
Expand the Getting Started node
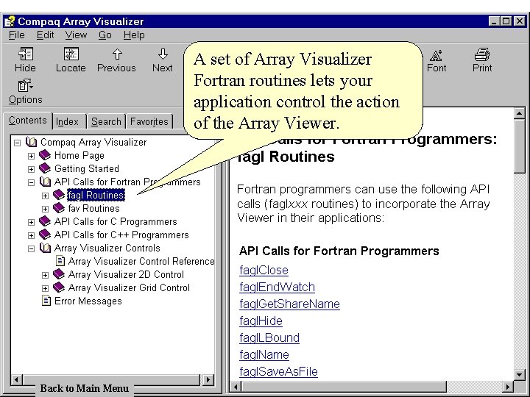31,169
